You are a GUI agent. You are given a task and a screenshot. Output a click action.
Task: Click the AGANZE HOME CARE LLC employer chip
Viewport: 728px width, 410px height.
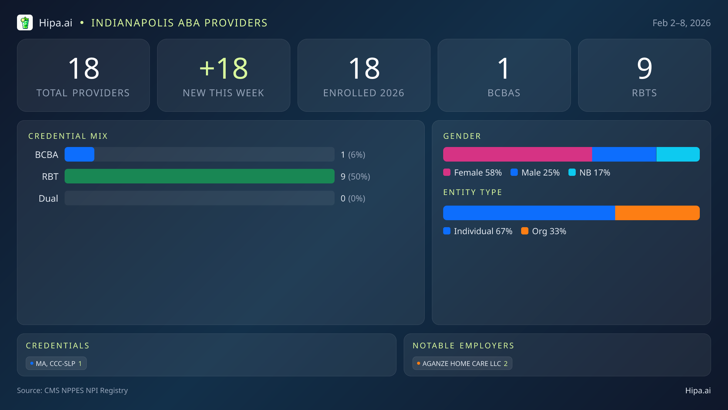[x=462, y=363]
